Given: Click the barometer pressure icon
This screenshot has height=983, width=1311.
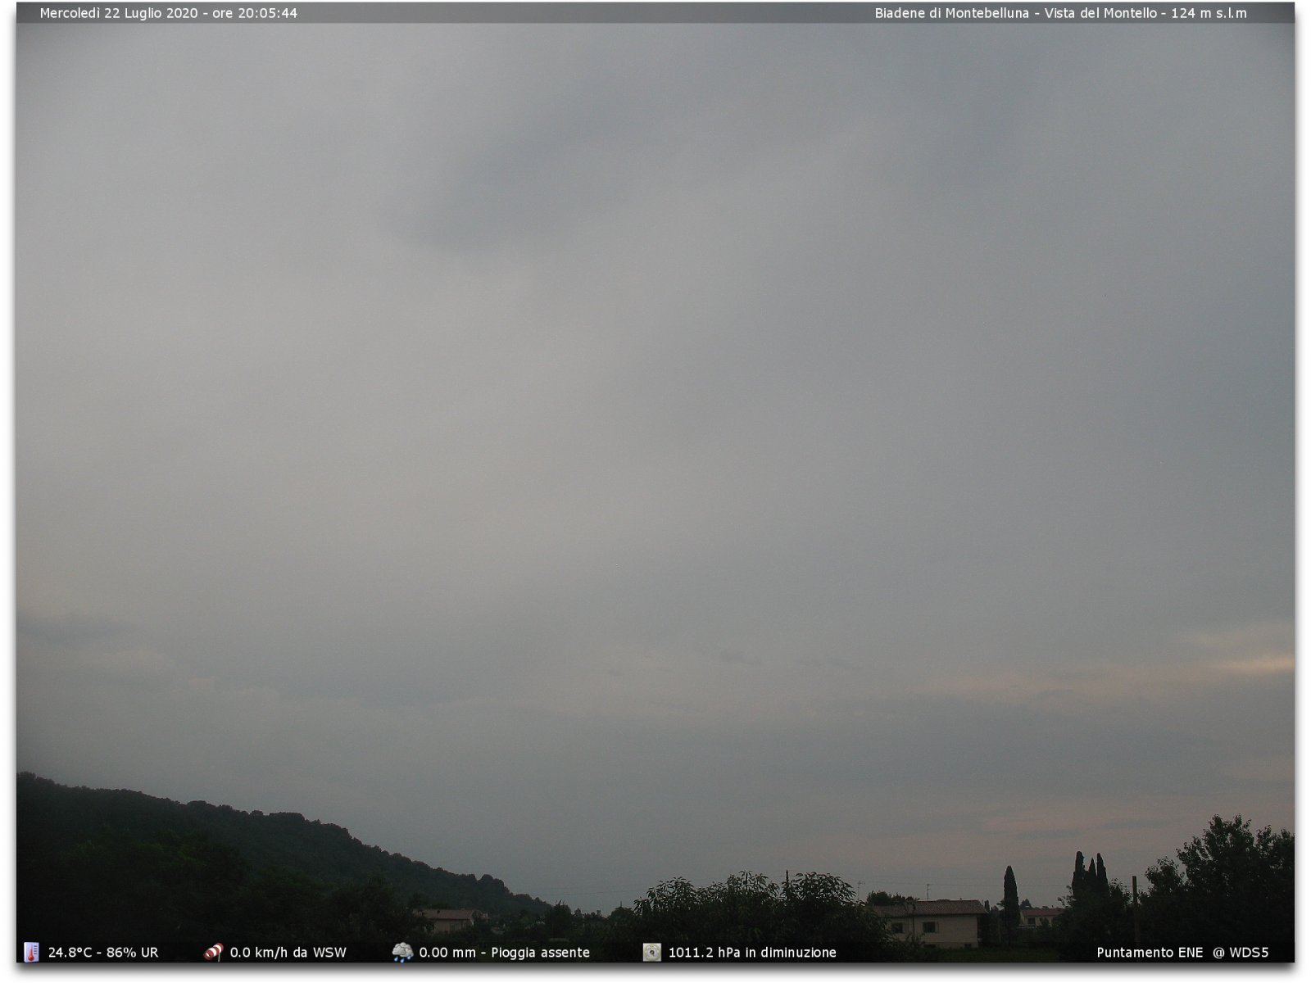Looking at the screenshot, I should (651, 952).
